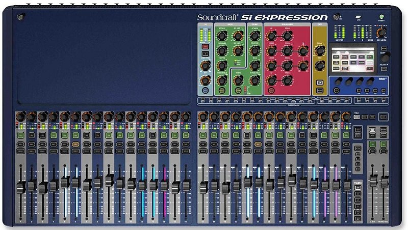Select the MIX 14 bus button
This screenshot has width=408, height=230.
coord(310,100)
